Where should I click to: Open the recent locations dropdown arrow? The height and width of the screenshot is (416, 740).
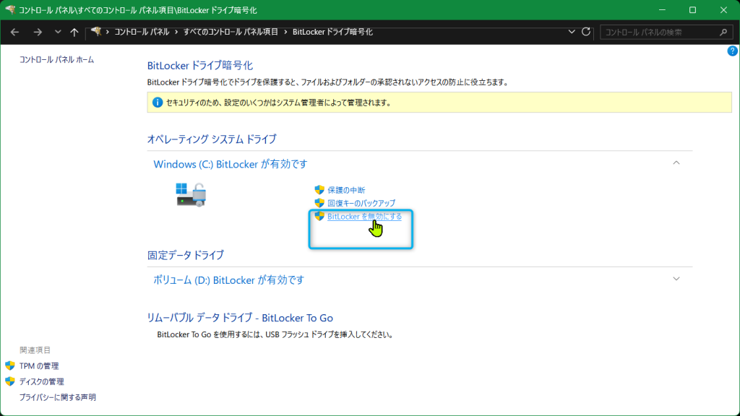tap(56, 32)
